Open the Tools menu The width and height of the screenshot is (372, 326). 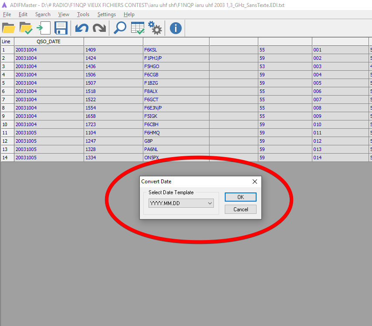[x=83, y=14]
